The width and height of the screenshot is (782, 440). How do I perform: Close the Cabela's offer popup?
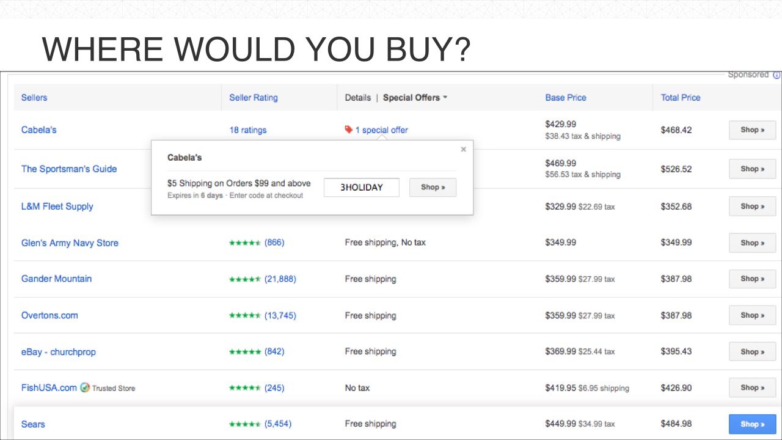pos(463,149)
